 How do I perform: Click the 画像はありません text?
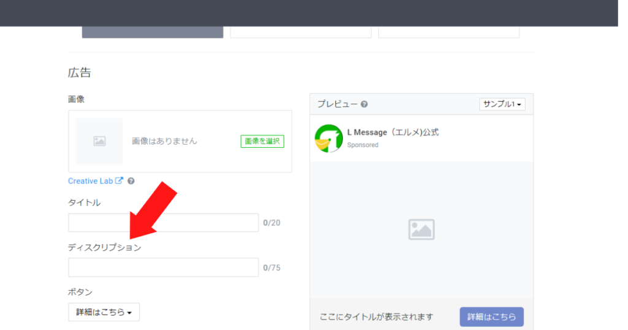point(164,141)
